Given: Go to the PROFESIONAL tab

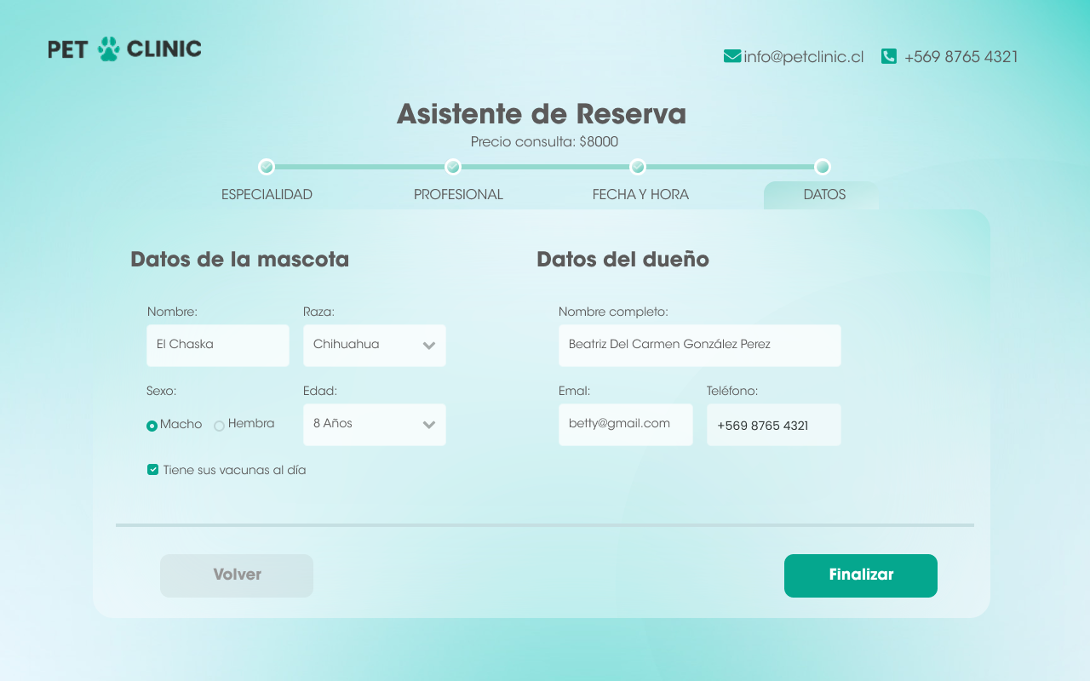Looking at the screenshot, I should [x=458, y=195].
